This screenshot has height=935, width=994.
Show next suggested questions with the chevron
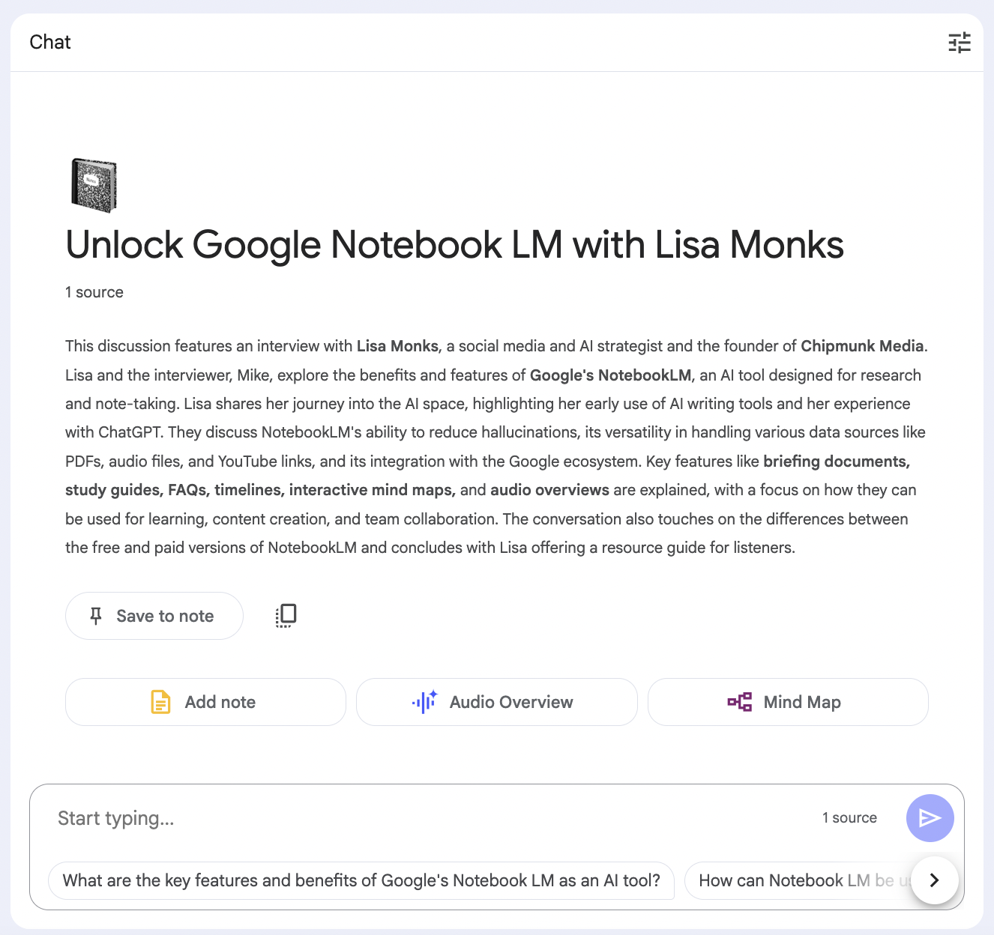[x=934, y=880]
